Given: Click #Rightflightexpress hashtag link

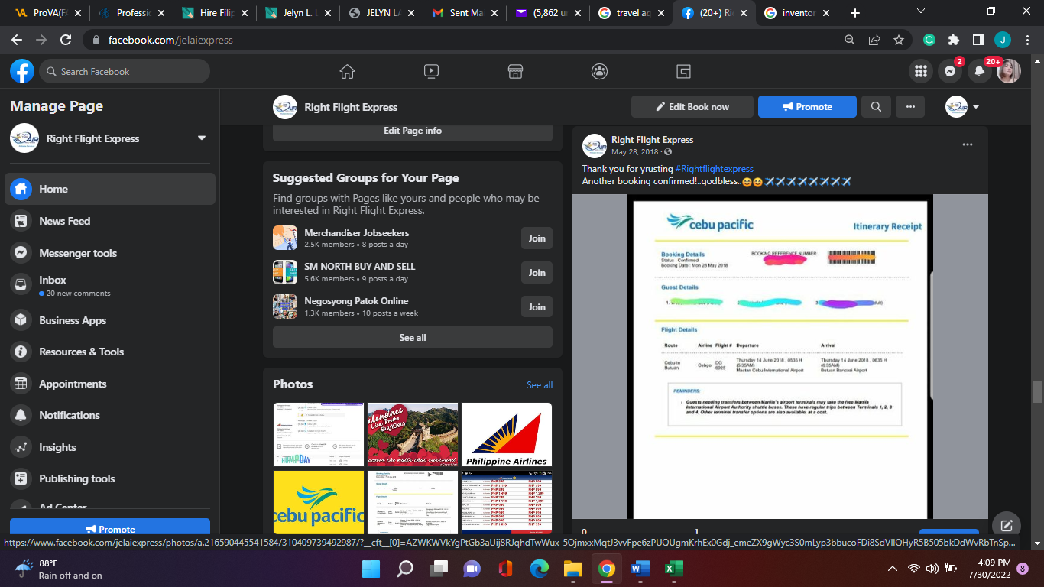Looking at the screenshot, I should click(x=715, y=169).
